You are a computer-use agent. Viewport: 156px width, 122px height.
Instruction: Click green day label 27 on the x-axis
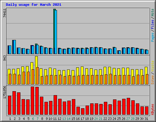[128, 119]
